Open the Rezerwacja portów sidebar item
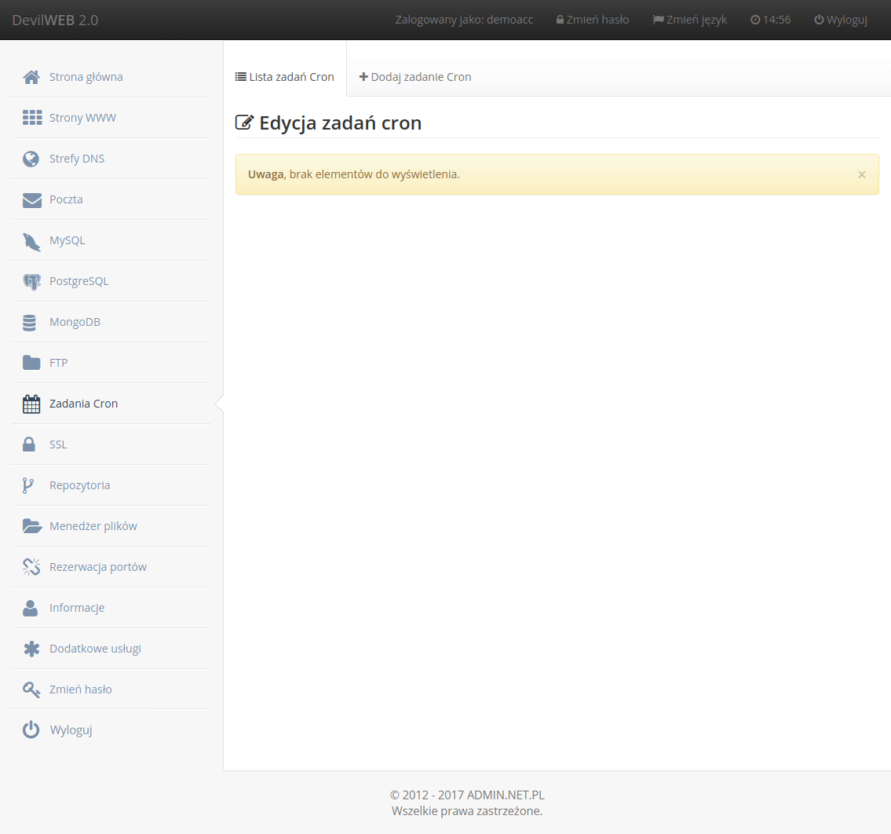891x834 pixels. [97, 567]
